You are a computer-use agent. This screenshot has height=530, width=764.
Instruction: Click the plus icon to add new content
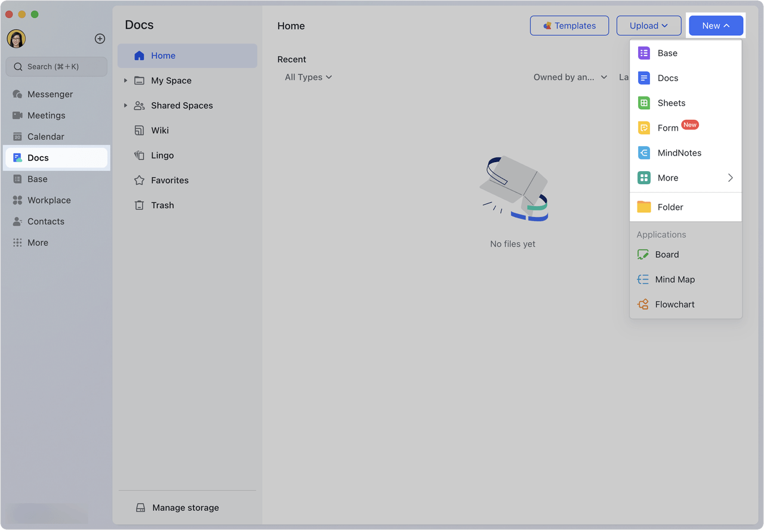(x=100, y=38)
